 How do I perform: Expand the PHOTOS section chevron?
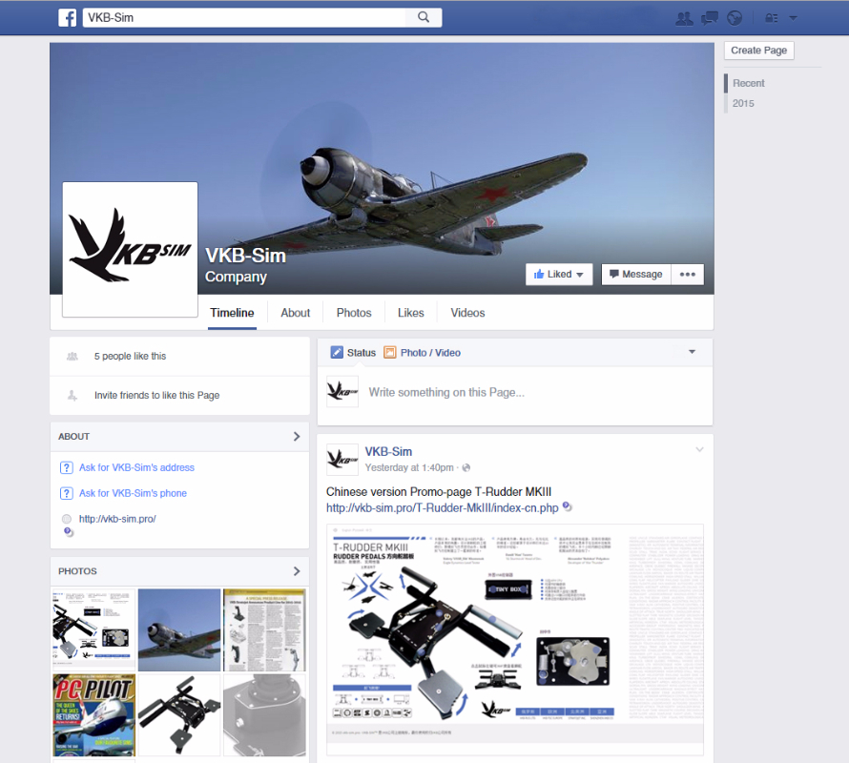pos(296,571)
